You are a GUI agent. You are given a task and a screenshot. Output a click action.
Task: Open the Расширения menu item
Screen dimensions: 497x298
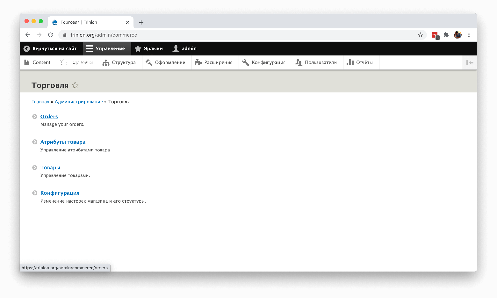pos(215,62)
